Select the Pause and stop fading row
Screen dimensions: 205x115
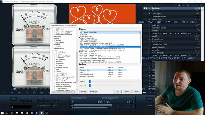click(103, 70)
